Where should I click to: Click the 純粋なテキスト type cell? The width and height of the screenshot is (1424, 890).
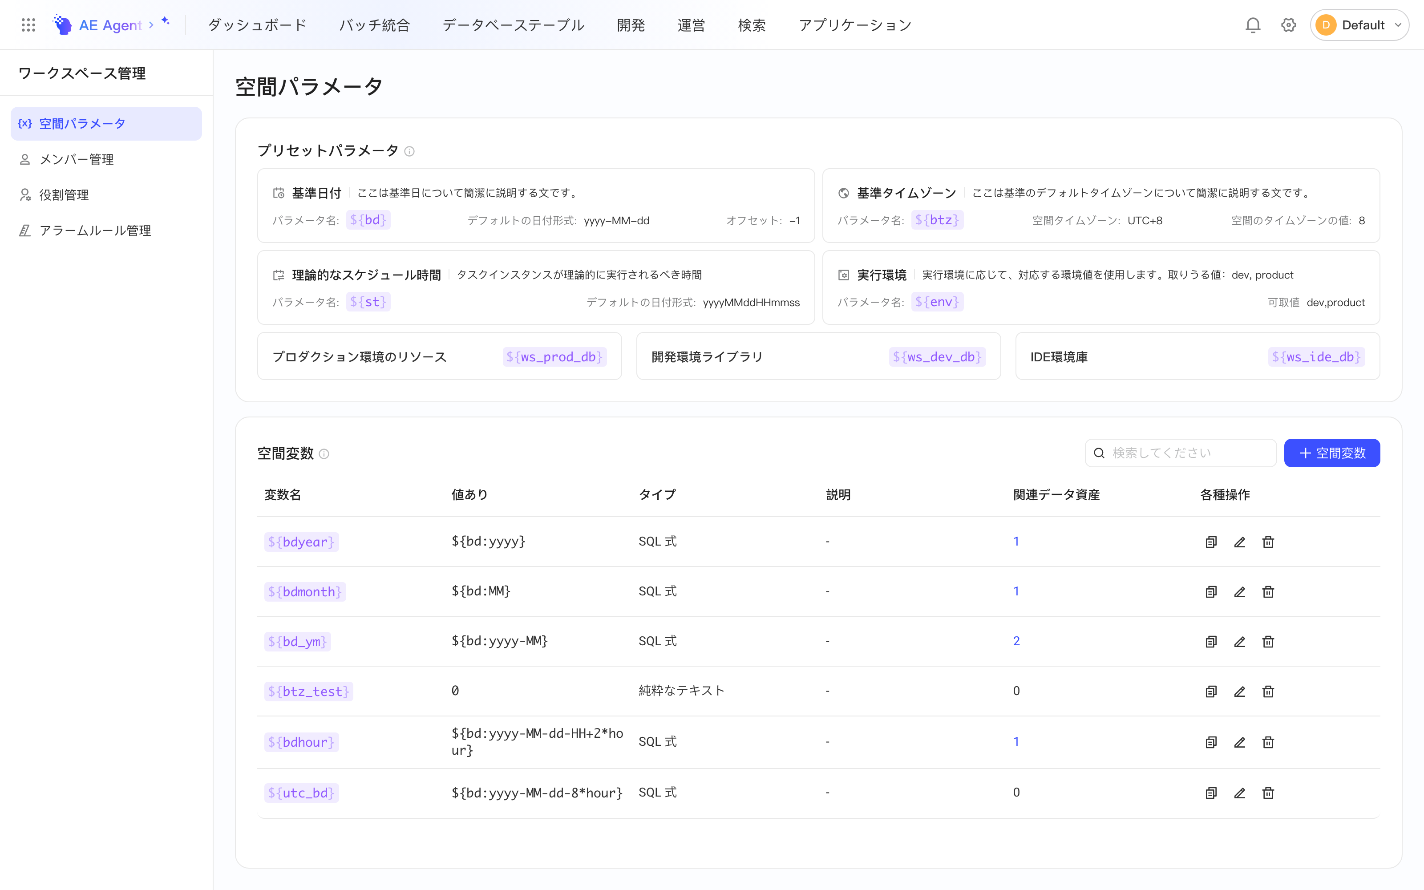pos(681,691)
